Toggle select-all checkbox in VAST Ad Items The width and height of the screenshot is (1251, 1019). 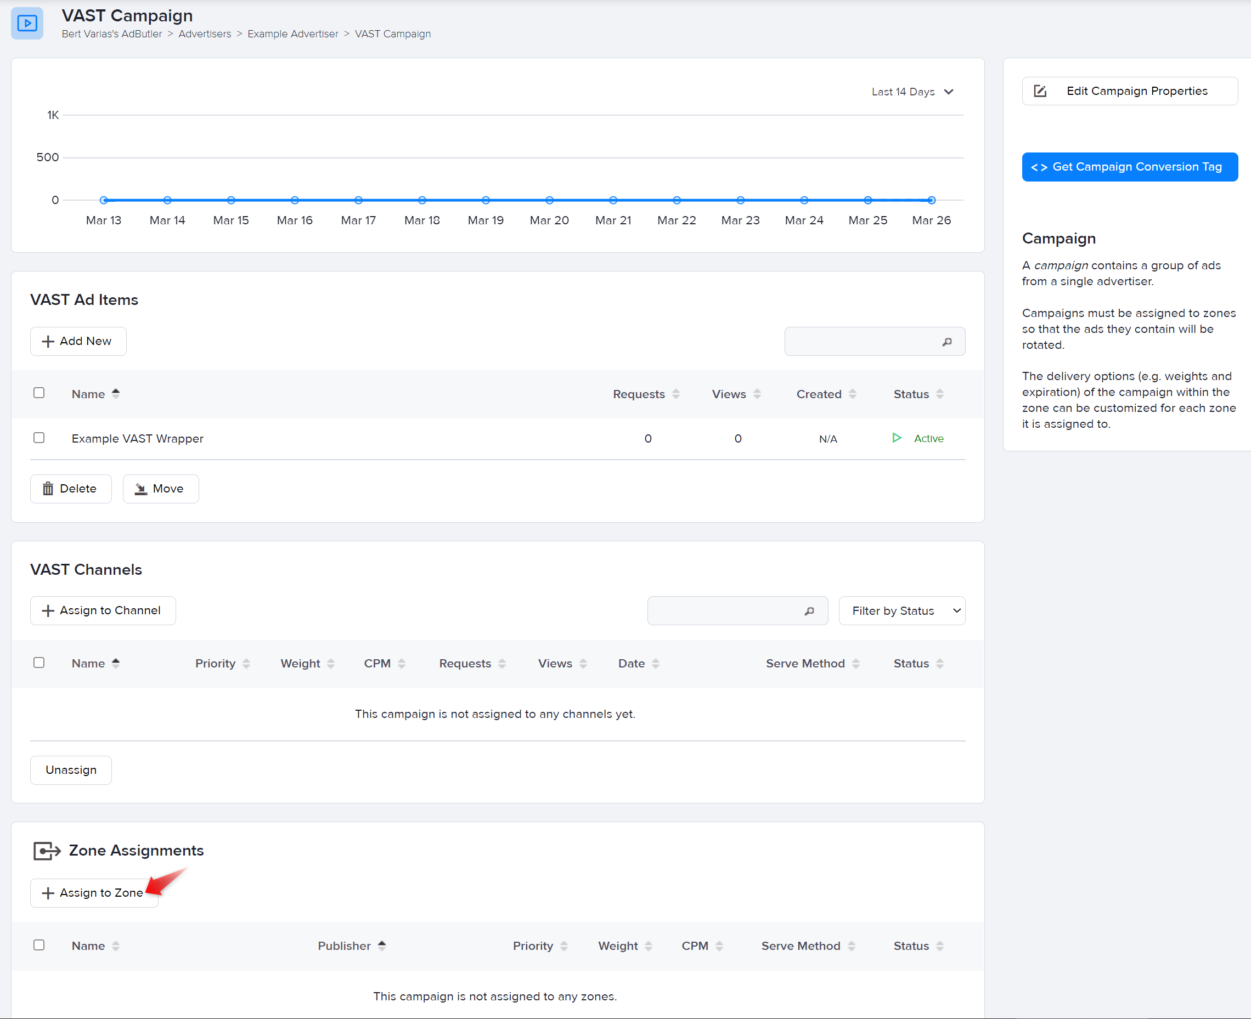coord(39,393)
